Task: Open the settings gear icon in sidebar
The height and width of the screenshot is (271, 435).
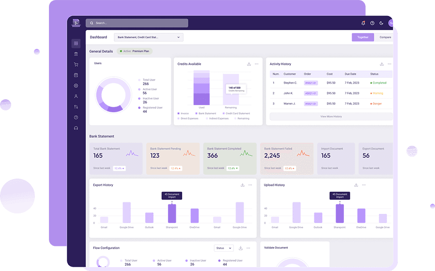Action: tap(76, 86)
